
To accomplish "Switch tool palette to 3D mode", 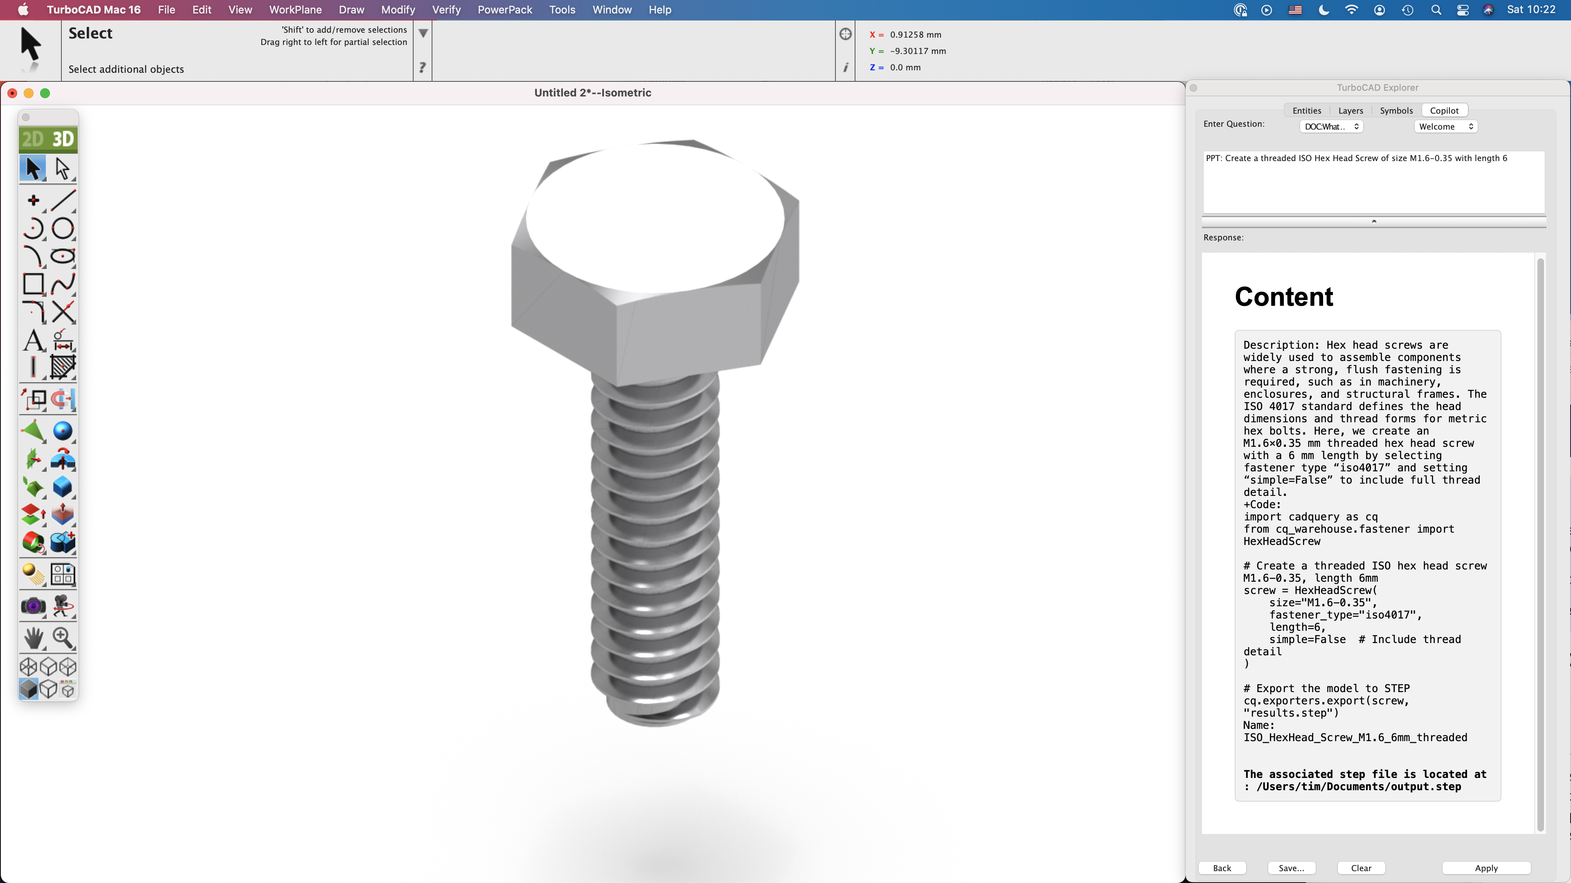I will (63, 139).
